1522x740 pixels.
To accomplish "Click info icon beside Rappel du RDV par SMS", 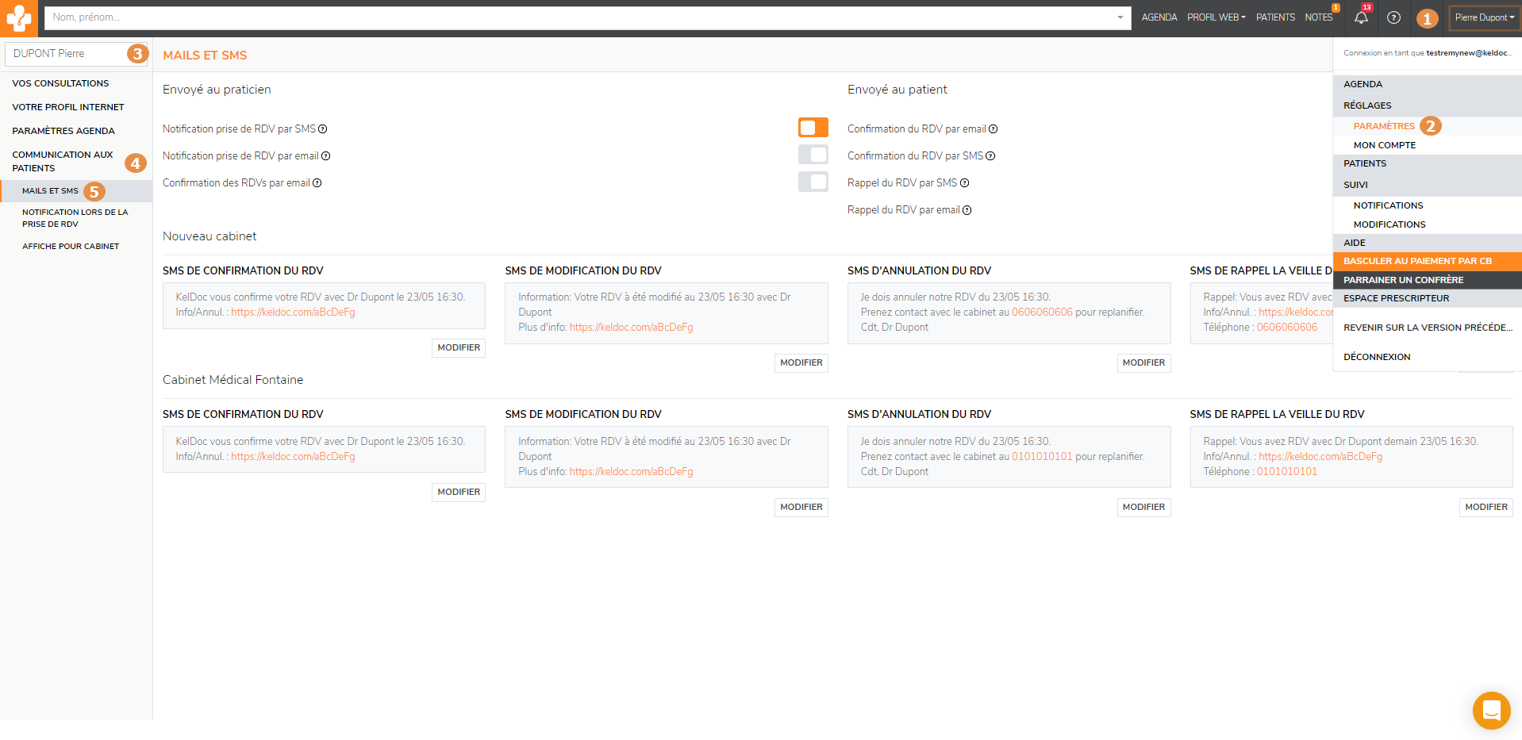I will point(965,183).
